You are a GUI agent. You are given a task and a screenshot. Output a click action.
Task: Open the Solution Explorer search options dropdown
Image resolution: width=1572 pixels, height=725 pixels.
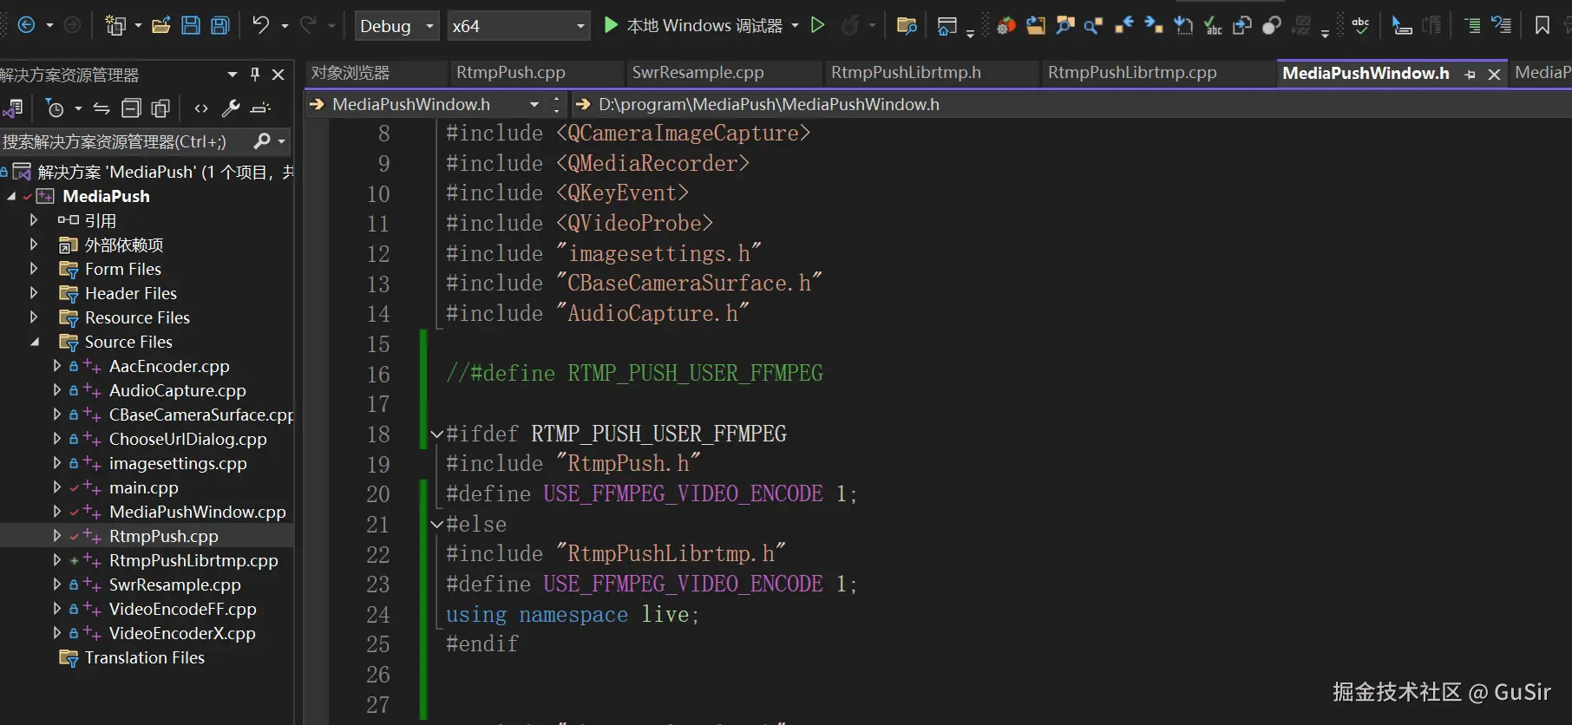pyautogui.click(x=281, y=141)
